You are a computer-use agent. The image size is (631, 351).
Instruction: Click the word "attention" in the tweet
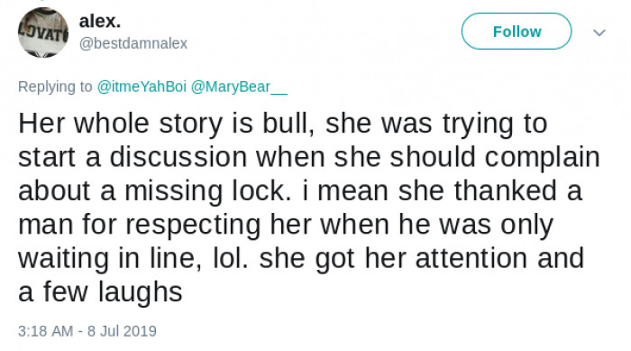(471, 258)
